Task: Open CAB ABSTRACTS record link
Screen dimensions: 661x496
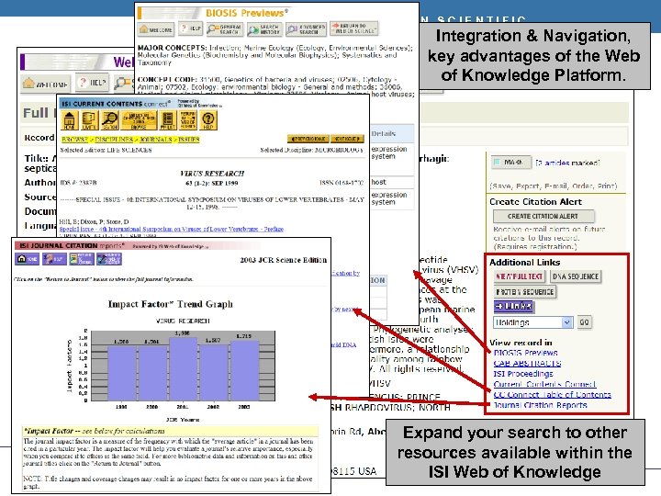Action: pyautogui.click(x=527, y=363)
